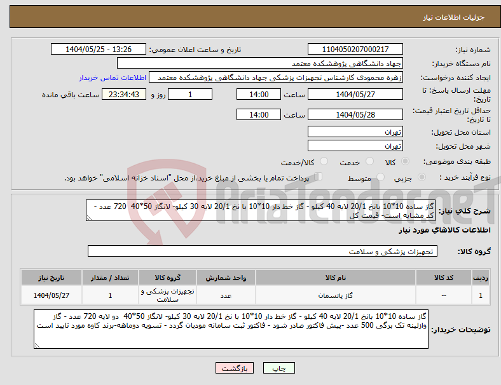The width and height of the screenshot is (501, 385).
Task: Click the remaining days field showing 1
Action: [x=190, y=95]
